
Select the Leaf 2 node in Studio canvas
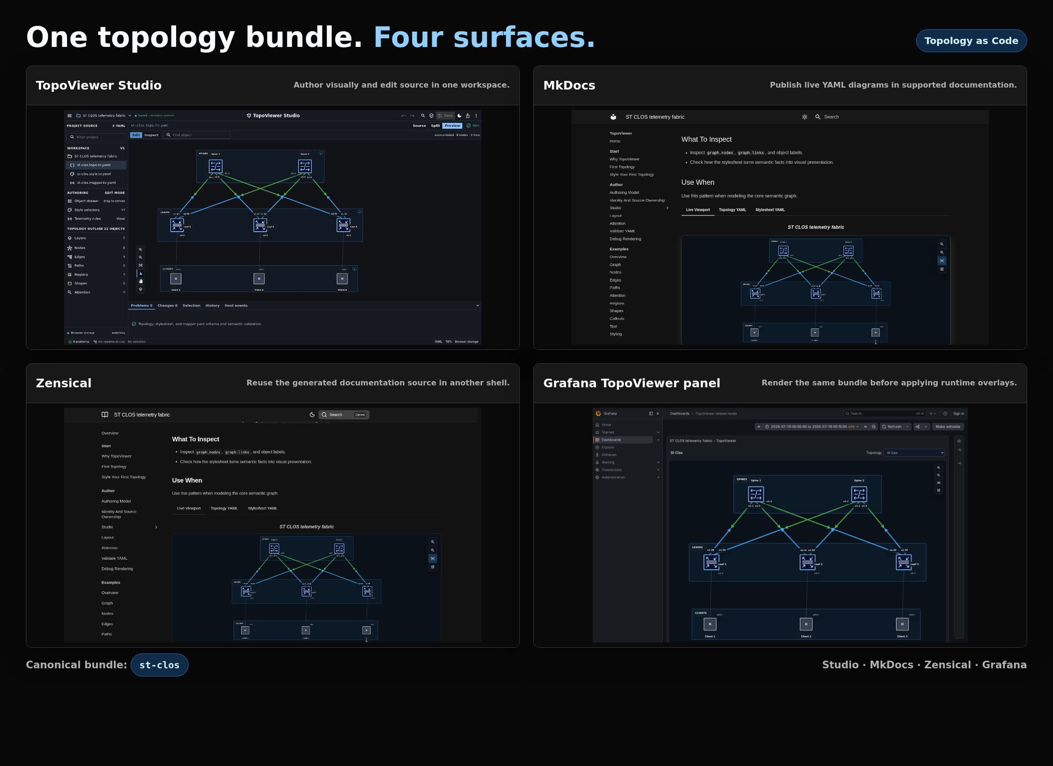pyautogui.click(x=260, y=225)
